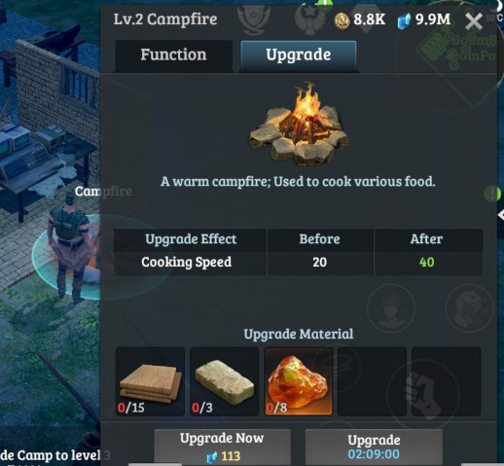504x466 pixels.
Task: Select the Upgrade tab
Action: [299, 55]
